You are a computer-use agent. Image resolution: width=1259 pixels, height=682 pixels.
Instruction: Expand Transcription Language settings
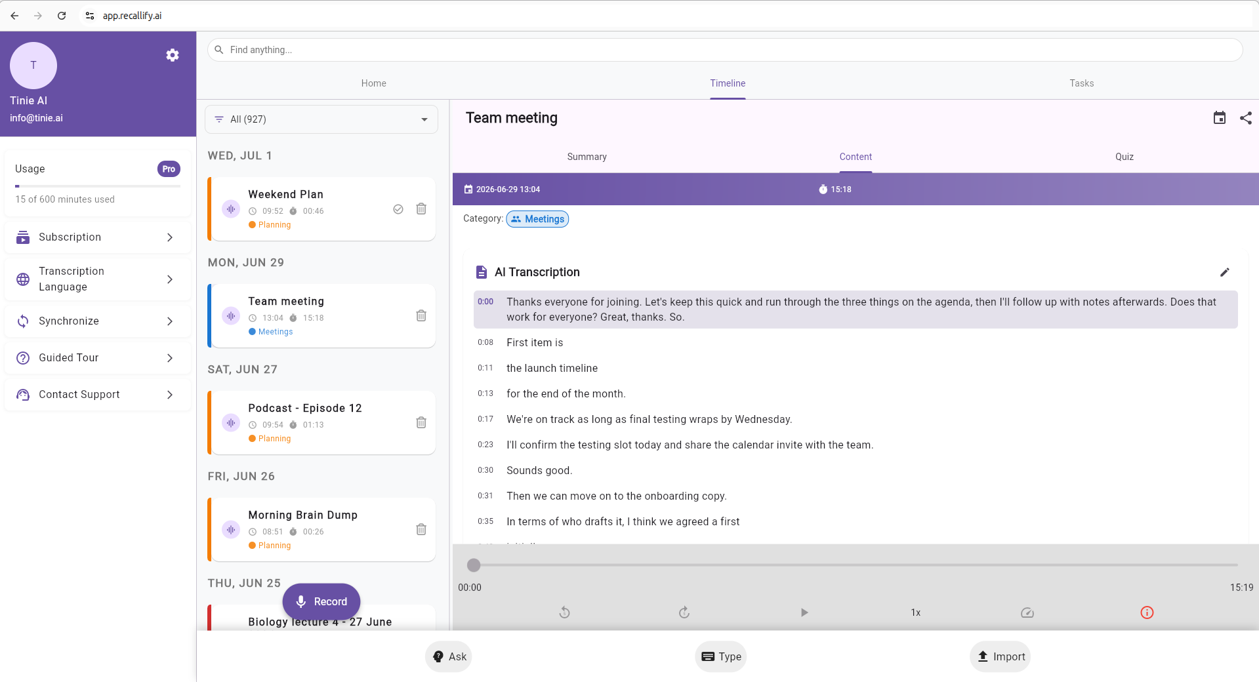coord(98,279)
